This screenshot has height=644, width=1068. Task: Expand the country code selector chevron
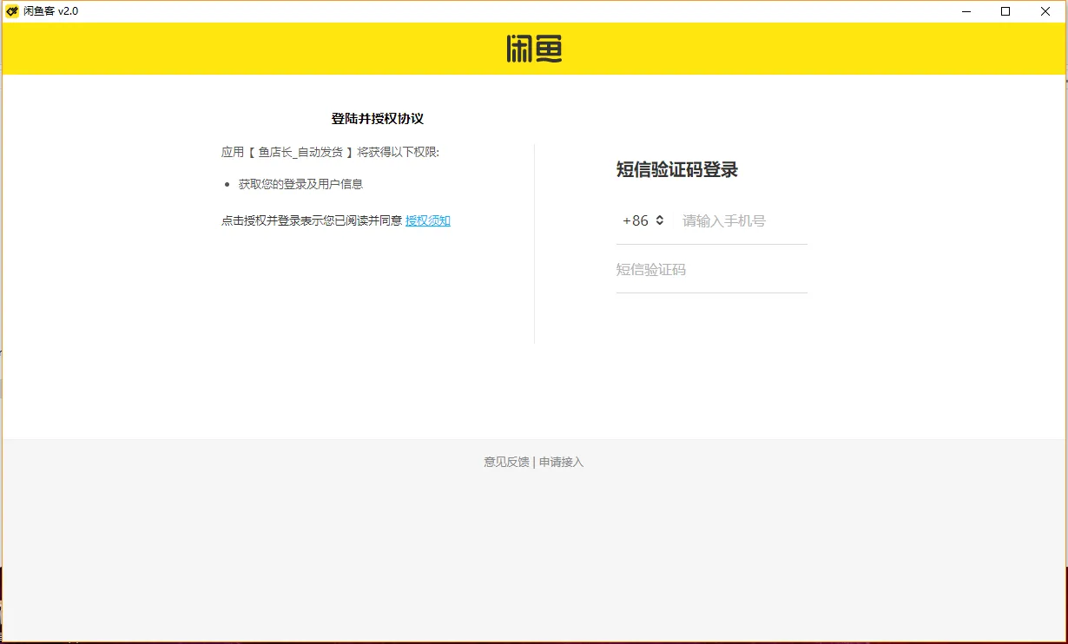pos(662,220)
